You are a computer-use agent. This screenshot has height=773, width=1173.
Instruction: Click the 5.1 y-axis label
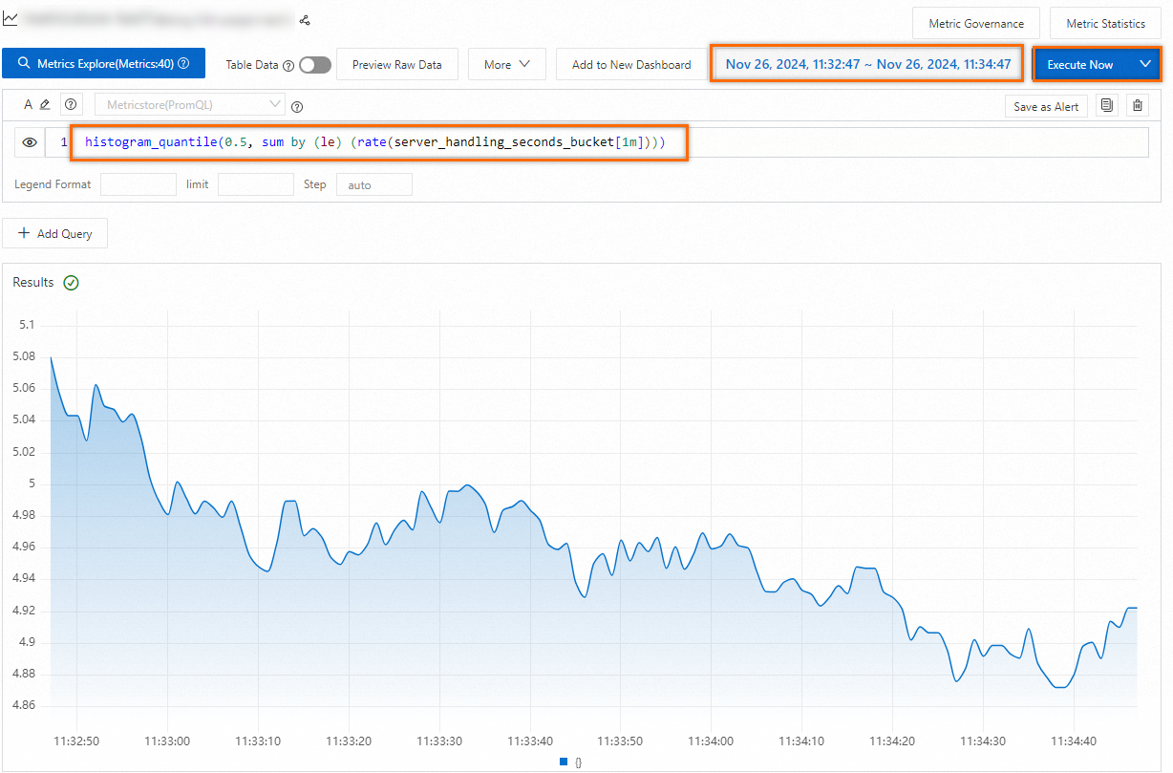pyautogui.click(x=27, y=325)
